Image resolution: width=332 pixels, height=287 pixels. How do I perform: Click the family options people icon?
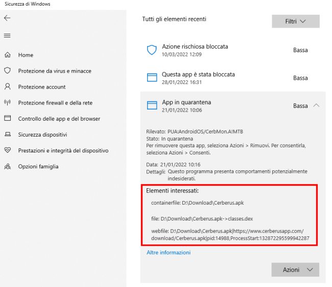click(7, 166)
